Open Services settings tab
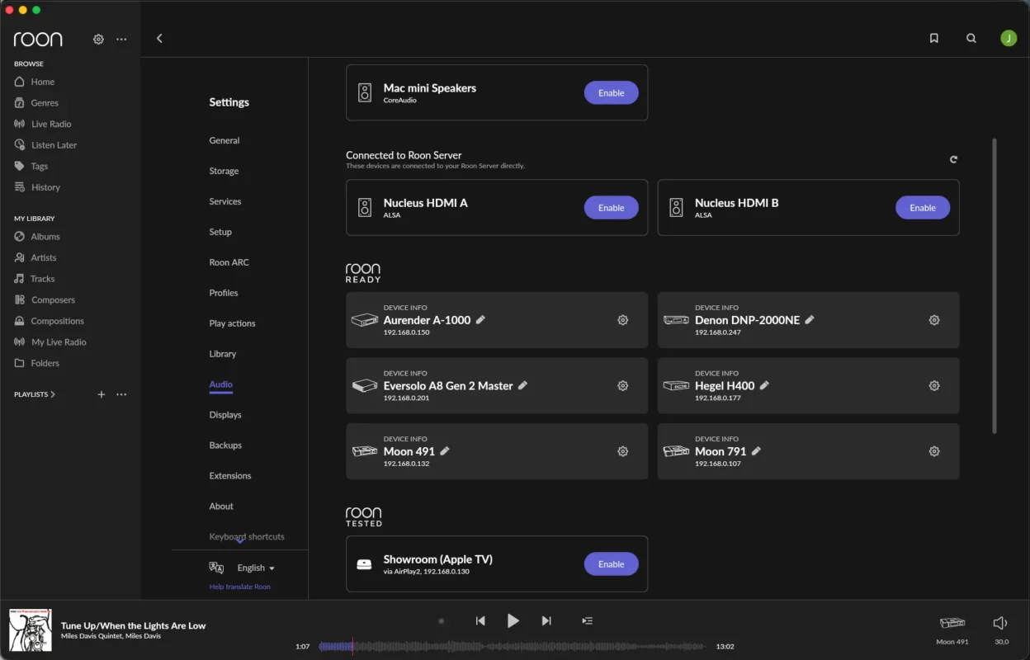The image size is (1030, 660). click(225, 201)
